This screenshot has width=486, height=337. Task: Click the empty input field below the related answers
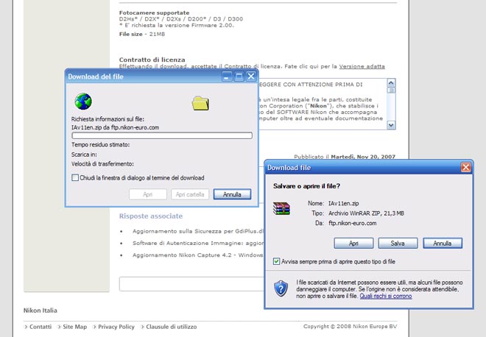(191, 284)
